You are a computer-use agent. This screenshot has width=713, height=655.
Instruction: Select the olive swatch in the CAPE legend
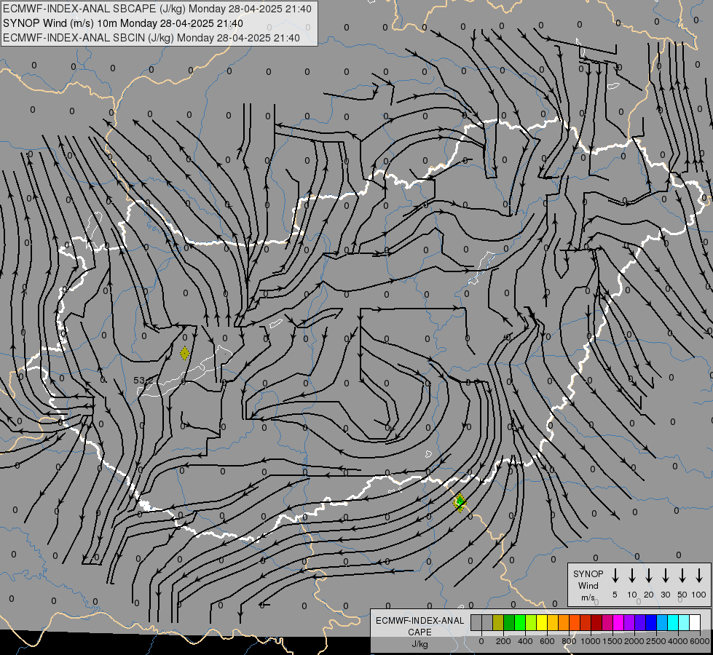pos(498,622)
